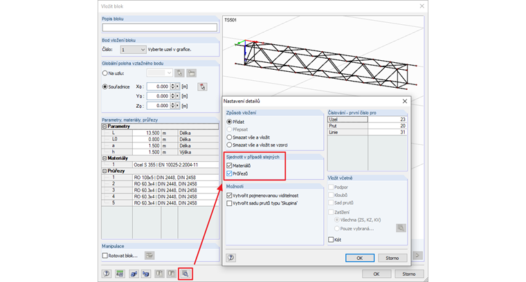
Task: Cancel Nastavení detailů with Storno
Action: [x=392, y=258]
